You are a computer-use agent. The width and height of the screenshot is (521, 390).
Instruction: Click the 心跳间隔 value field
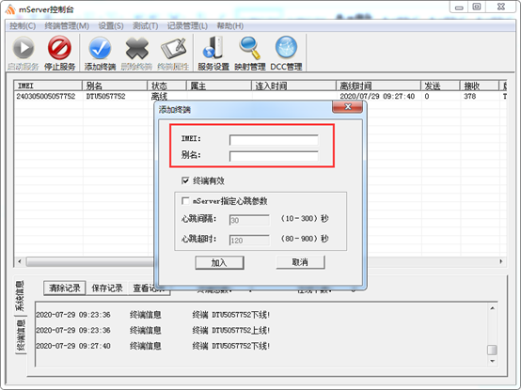(249, 220)
